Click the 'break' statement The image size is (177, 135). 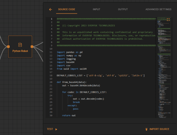pyautogui.click(x=76, y=102)
